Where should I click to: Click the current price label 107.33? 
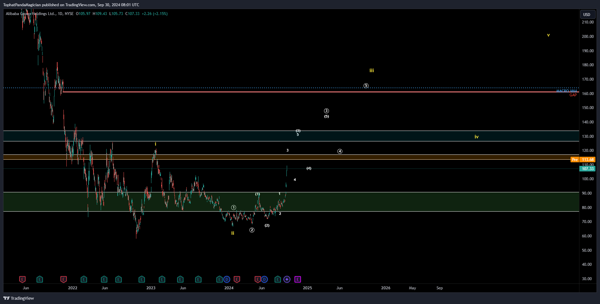588,169
